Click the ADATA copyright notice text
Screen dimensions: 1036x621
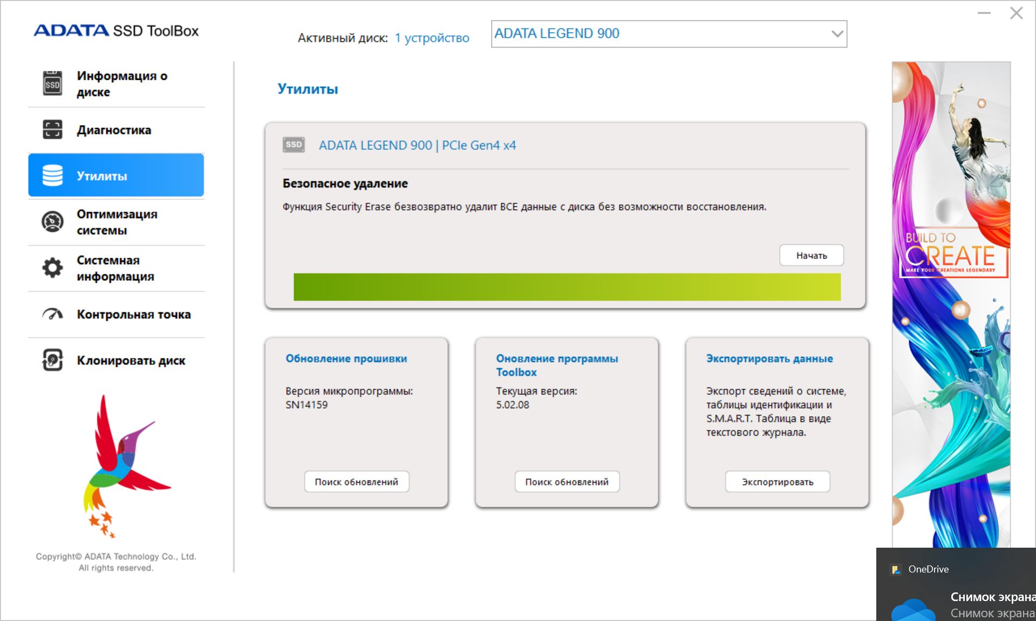[116, 562]
